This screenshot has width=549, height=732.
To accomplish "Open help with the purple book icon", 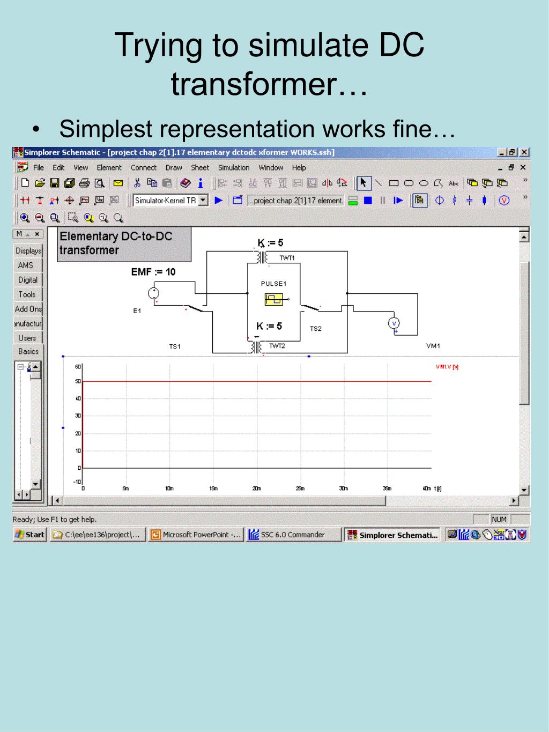I will [x=186, y=183].
